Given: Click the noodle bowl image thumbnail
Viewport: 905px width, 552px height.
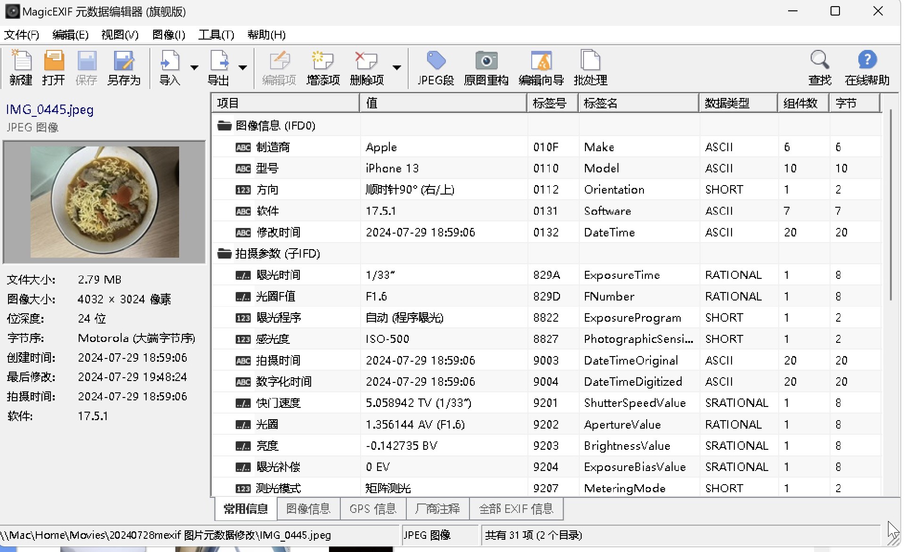Looking at the screenshot, I should (x=105, y=202).
